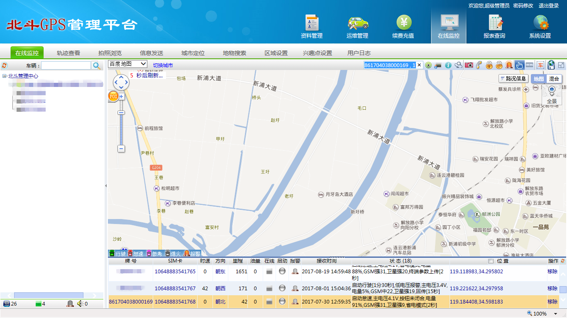Switch to 用户日志 tab
567x318 pixels.
(359, 53)
